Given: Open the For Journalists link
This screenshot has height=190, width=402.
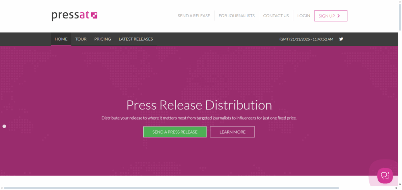Looking at the screenshot, I should 237,16.
